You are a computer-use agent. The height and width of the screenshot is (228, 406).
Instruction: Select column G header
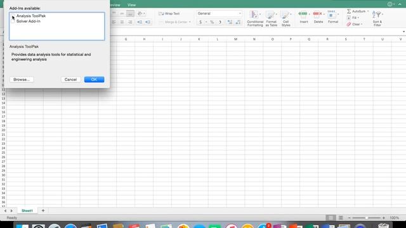point(126,39)
